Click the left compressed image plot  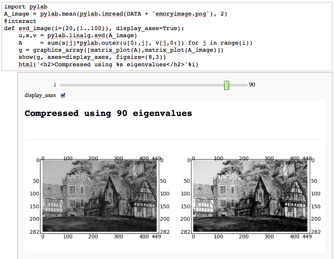click(100, 196)
